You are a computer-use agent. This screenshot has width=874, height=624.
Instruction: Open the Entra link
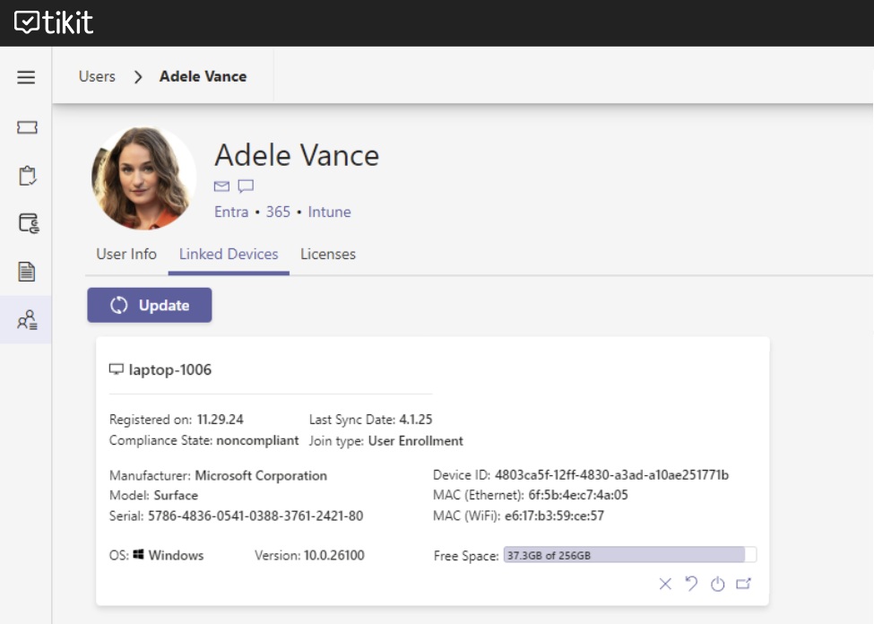point(231,212)
